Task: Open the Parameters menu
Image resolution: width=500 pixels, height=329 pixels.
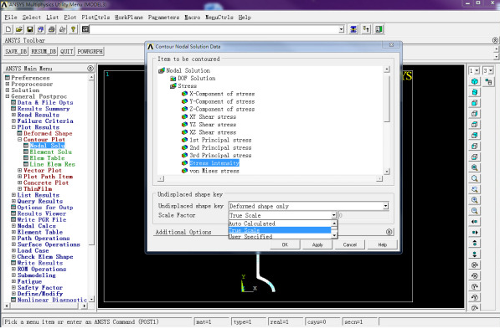Action: click(x=163, y=18)
